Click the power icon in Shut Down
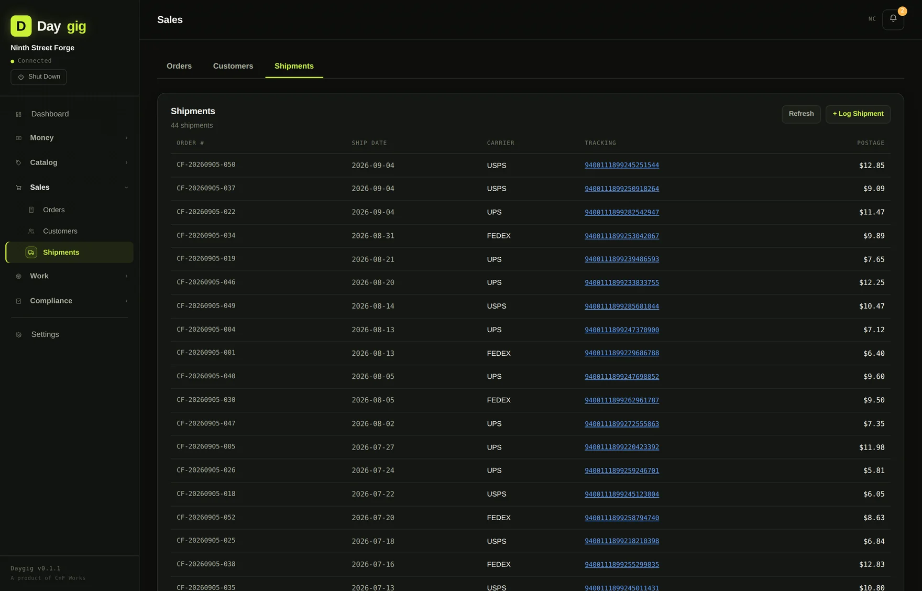The width and height of the screenshot is (922, 591). (21, 77)
